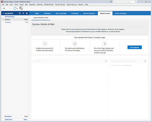Click the toolbar customize gear icon

(21, 8)
